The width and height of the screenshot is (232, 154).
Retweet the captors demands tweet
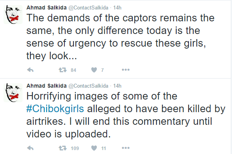(x=63, y=70)
